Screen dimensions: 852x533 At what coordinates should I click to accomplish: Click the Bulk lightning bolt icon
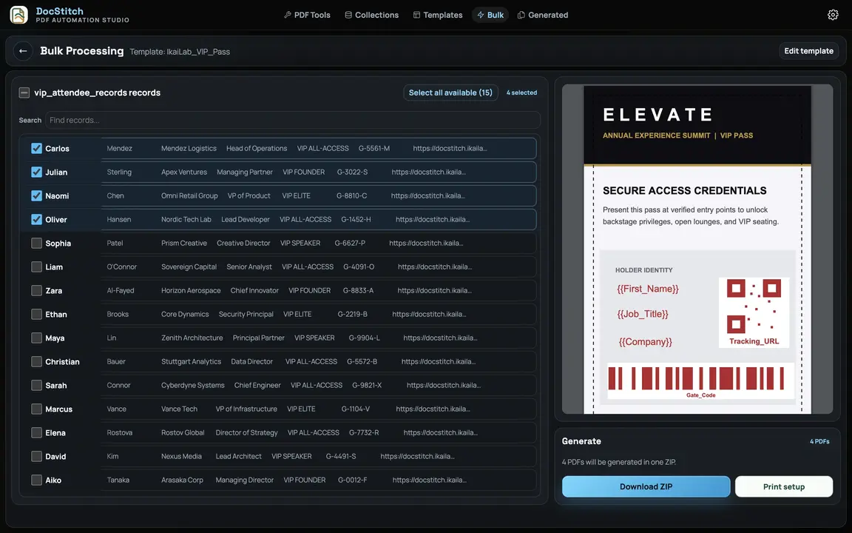480,15
